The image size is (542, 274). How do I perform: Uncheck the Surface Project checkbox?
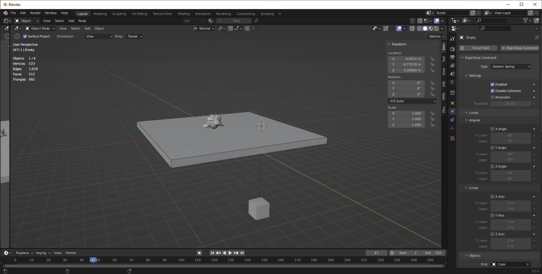(x=25, y=36)
